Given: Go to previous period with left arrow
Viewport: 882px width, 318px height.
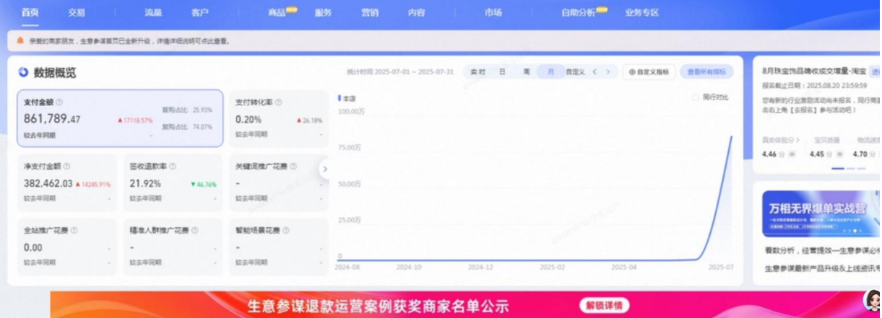Looking at the screenshot, I should (x=595, y=72).
